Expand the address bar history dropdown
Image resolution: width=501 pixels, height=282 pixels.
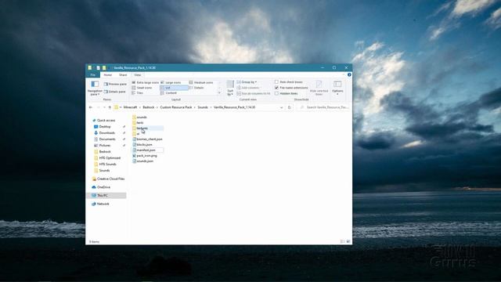[282, 107]
